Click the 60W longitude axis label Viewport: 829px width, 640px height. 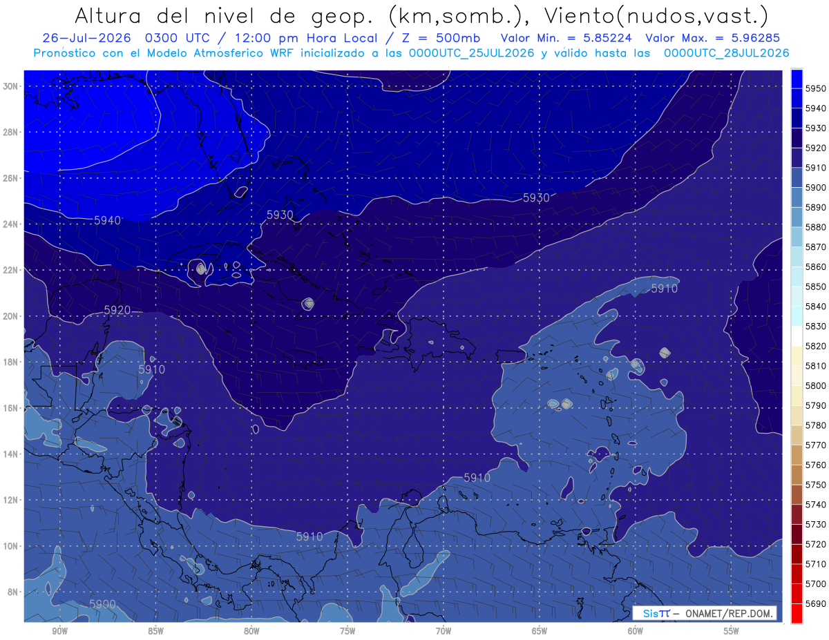[x=636, y=631]
